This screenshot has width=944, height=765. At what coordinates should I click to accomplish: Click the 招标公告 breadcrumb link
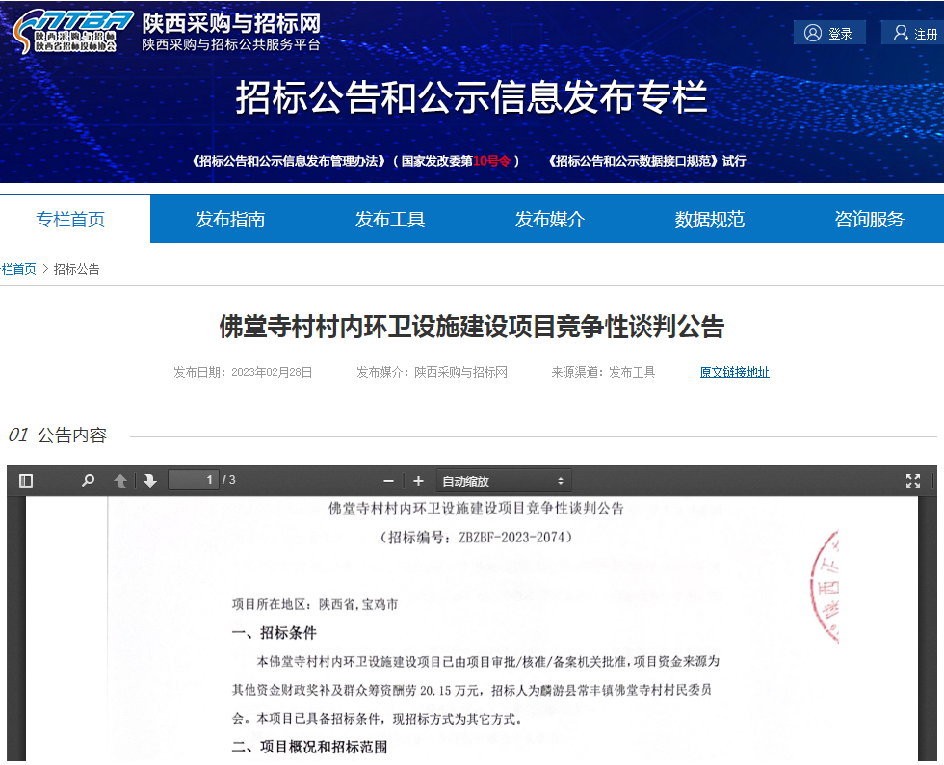point(76,269)
